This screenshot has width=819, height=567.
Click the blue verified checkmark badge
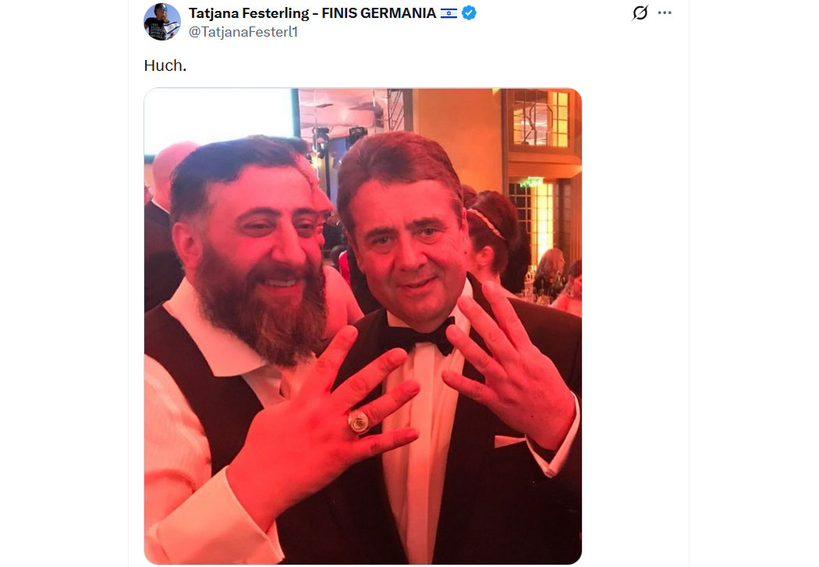point(469,13)
